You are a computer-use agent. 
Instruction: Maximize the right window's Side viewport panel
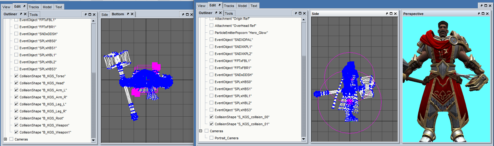tap(391, 13)
